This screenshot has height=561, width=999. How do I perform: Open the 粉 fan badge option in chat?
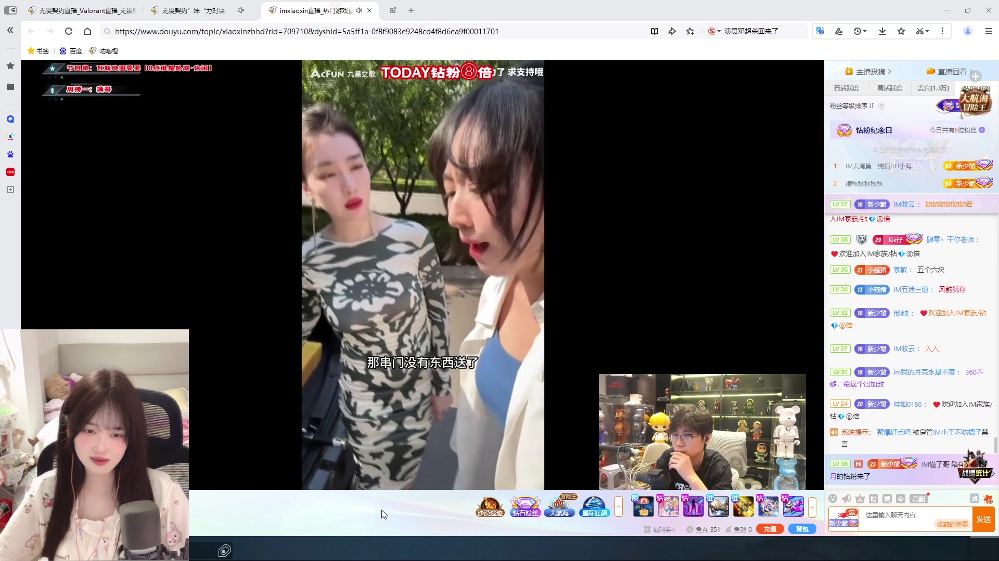[874, 499]
